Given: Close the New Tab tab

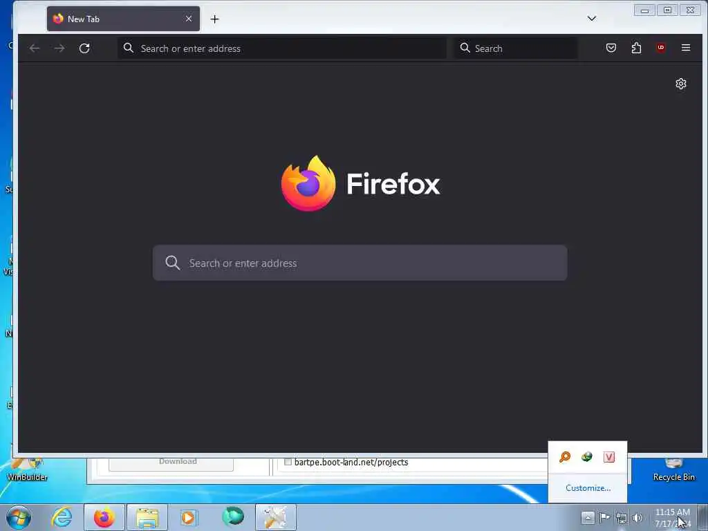Looking at the screenshot, I should [x=189, y=19].
